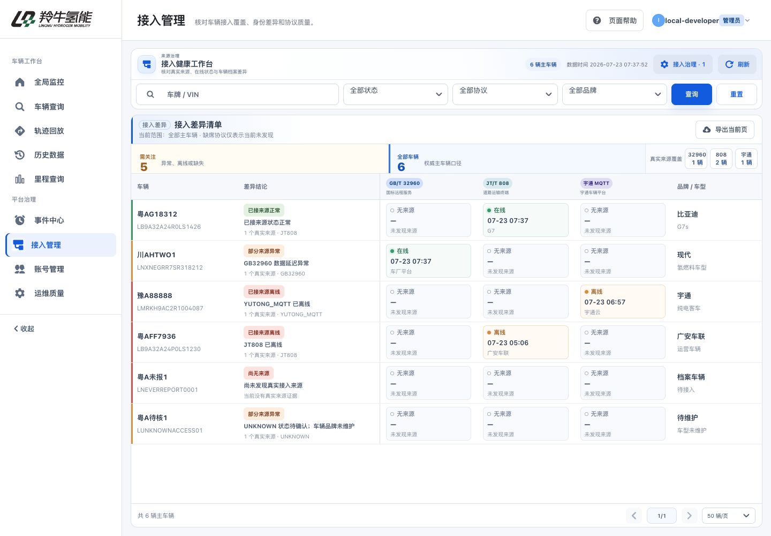
Task: Click the magnifier icon beside 车辆查询
Action: (x=20, y=107)
